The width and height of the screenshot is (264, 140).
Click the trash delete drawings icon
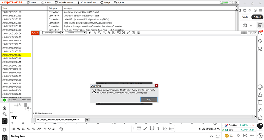[x=4, y=130]
